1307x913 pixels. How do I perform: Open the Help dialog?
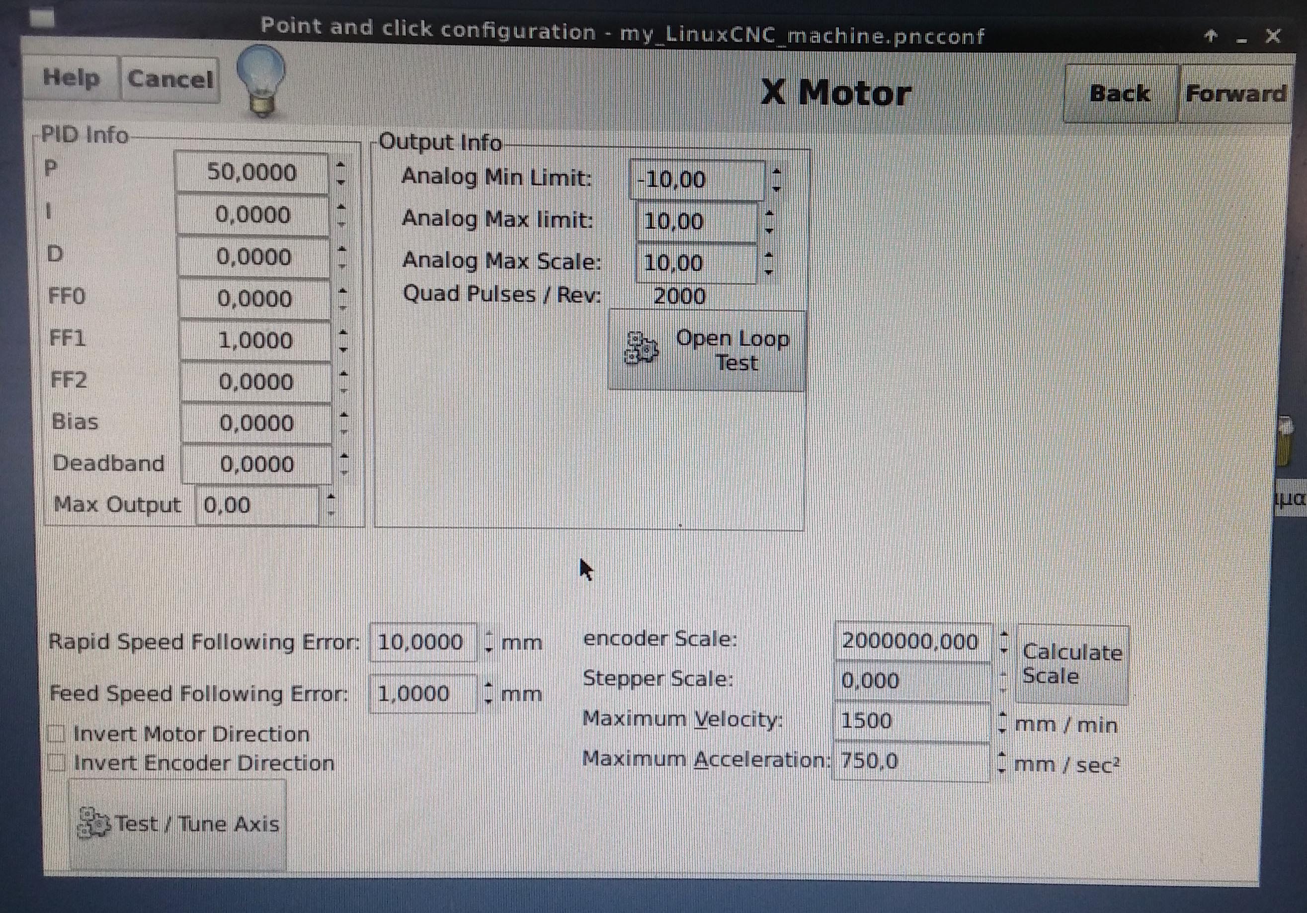pos(71,78)
